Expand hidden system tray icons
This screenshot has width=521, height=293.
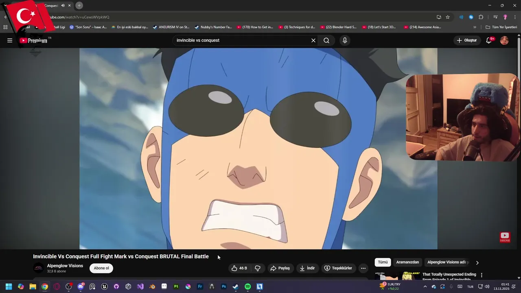[425, 286]
